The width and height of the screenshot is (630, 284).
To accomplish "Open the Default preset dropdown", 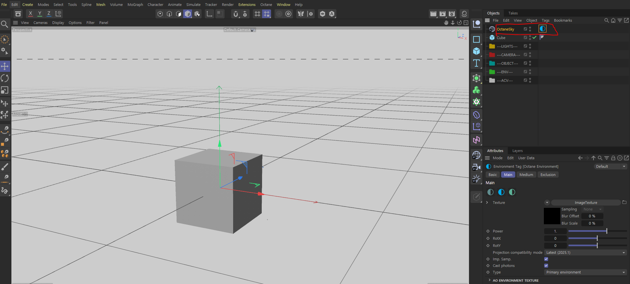I will 610,166.
